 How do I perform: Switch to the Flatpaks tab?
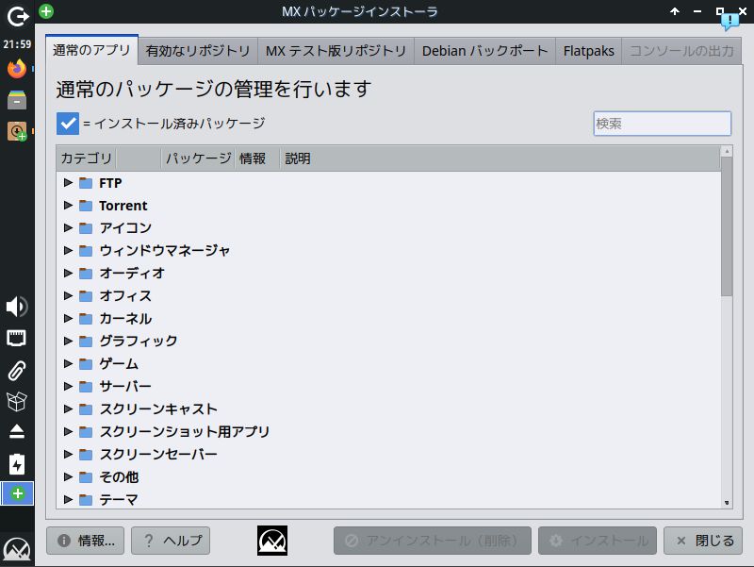click(588, 51)
